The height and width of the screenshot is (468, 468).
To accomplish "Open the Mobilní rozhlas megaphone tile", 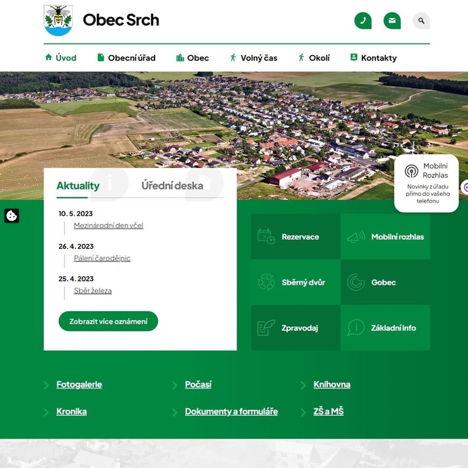I will (x=385, y=237).
